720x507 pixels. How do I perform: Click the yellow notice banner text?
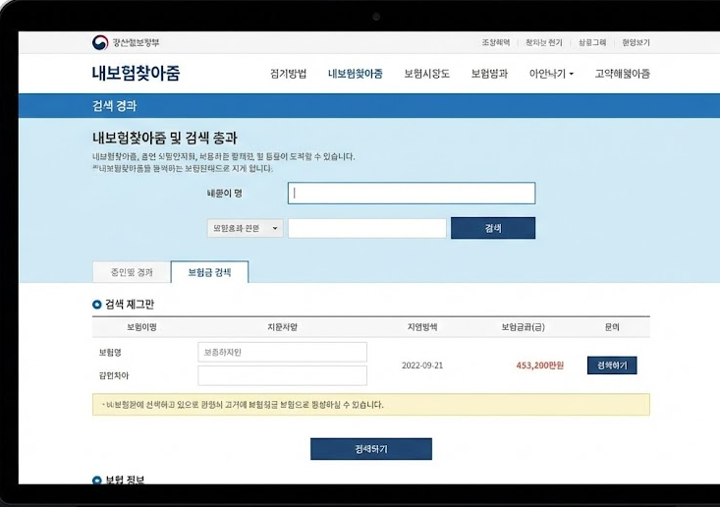point(243,405)
